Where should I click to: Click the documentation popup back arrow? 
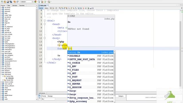point(68,16)
